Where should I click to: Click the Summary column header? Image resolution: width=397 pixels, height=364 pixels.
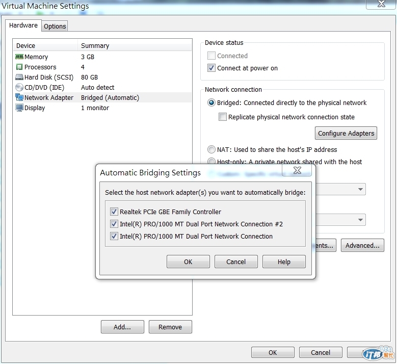[x=135, y=45]
